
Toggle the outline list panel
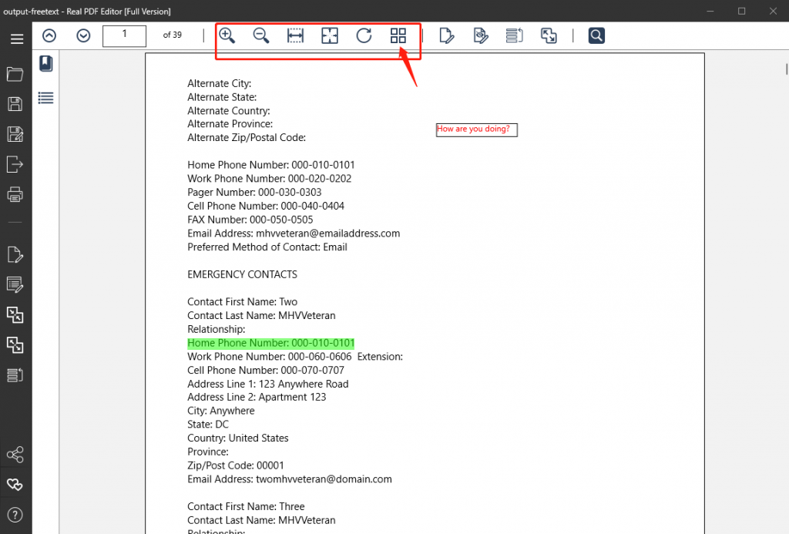click(x=46, y=98)
